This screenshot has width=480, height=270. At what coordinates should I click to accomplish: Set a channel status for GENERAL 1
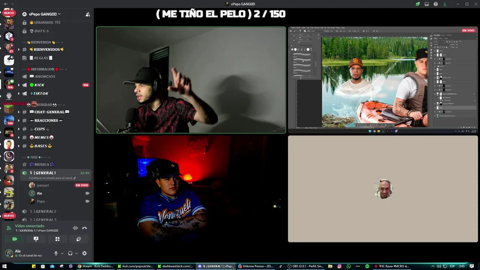pyautogui.click(x=52, y=178)
